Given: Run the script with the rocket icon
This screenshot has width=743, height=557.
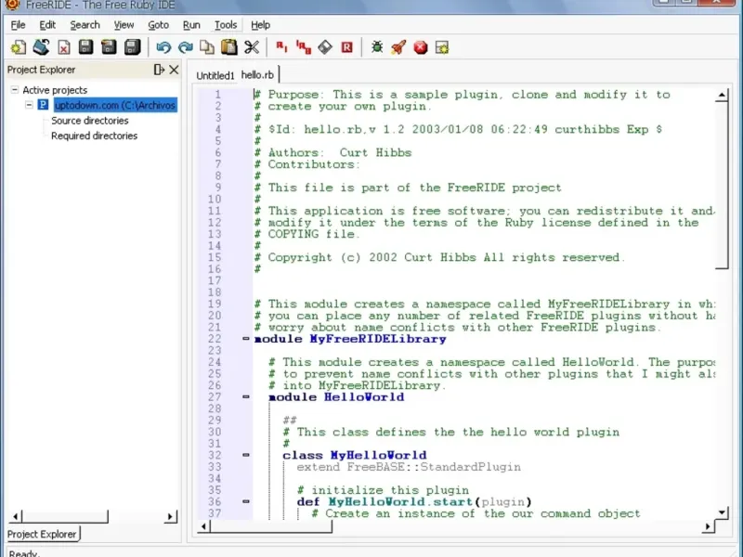Looking at the screenshot, I should (398, 47).
